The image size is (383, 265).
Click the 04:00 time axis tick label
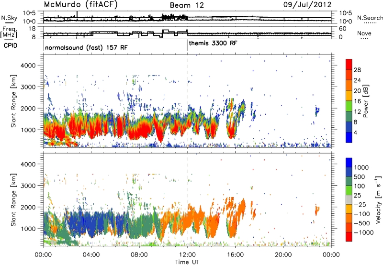91,255
